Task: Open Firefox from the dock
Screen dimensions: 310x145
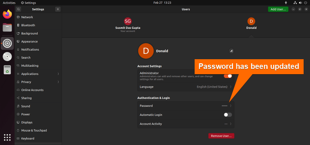Action: click(x=7, y=14)
